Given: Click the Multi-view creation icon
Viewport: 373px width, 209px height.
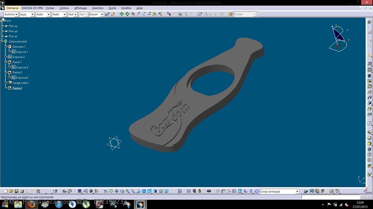Looking at the screenshot, I should (144, 191).
